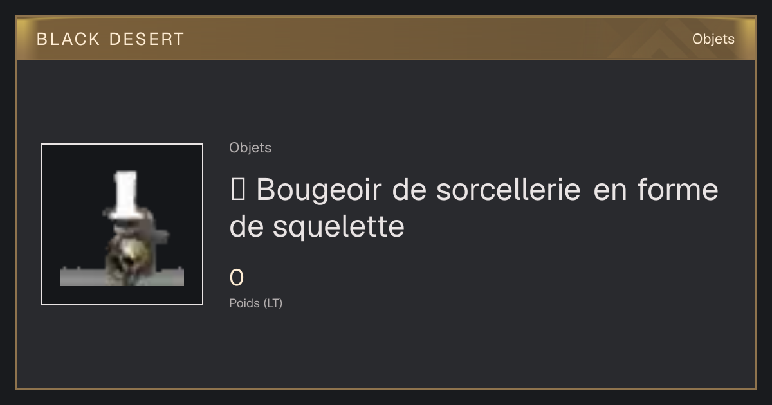Click the word BLACK in the header
The width and height of the screenshot is (772, 405).
coord(68,39)
